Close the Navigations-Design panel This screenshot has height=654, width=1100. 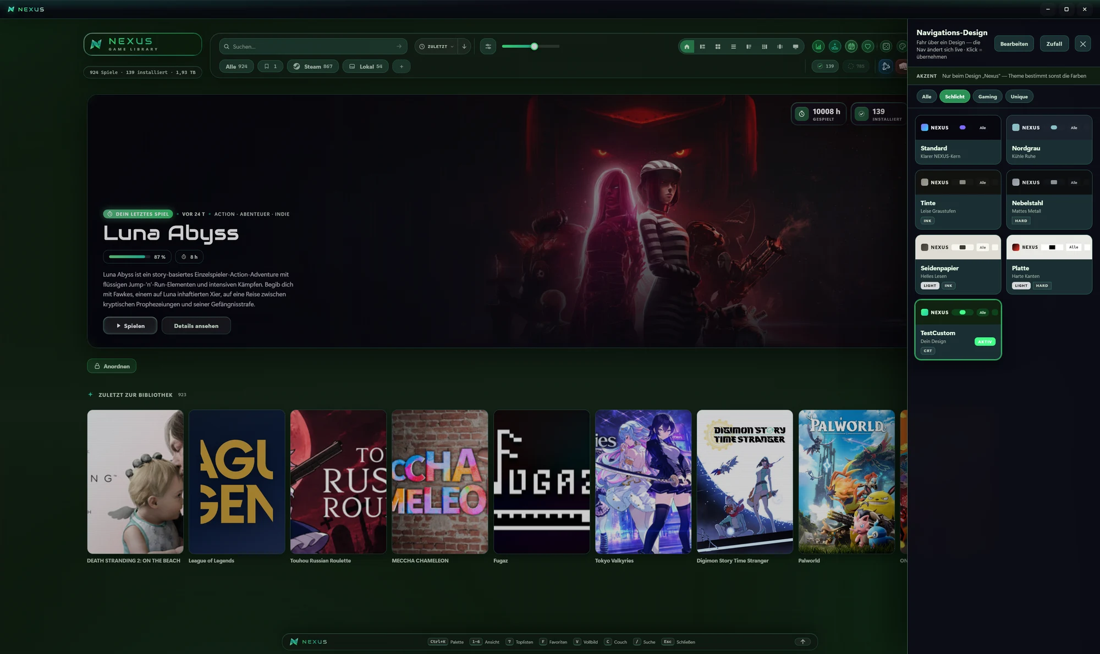1082,44
